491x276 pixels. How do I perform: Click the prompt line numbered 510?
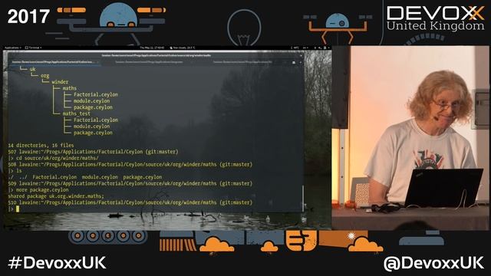coord(130,202)
